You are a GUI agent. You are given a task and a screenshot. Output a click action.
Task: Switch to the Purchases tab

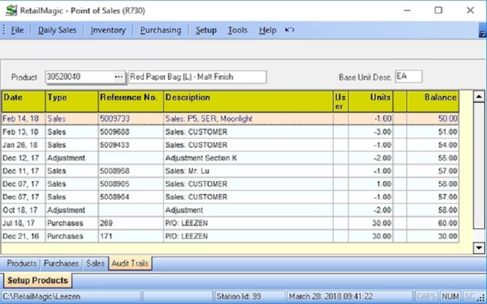click(61, 263)
